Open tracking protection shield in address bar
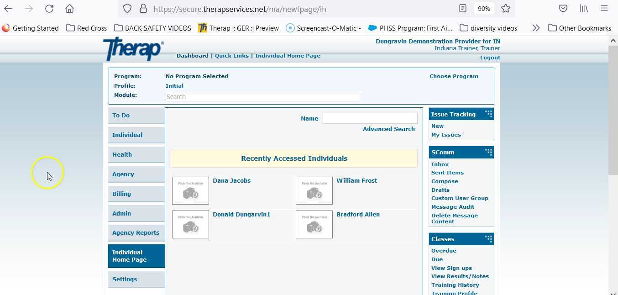The height and width of the screenshot is (295, 618). [127, 9]
